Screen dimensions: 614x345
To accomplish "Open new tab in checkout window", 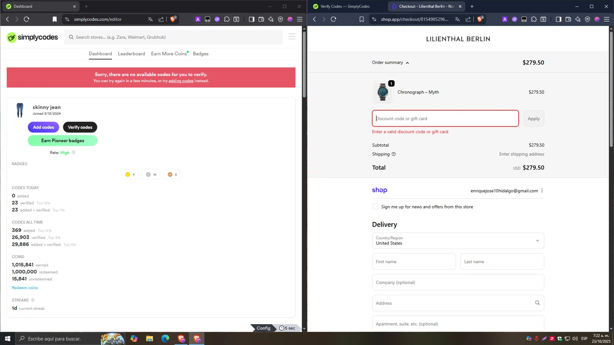I will (x=472, y=7).
